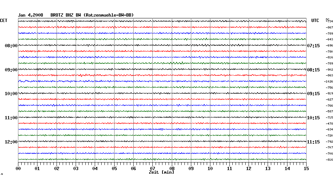Click the DC offset value -1026
The image size is (335, 178).
coord(329,82)
